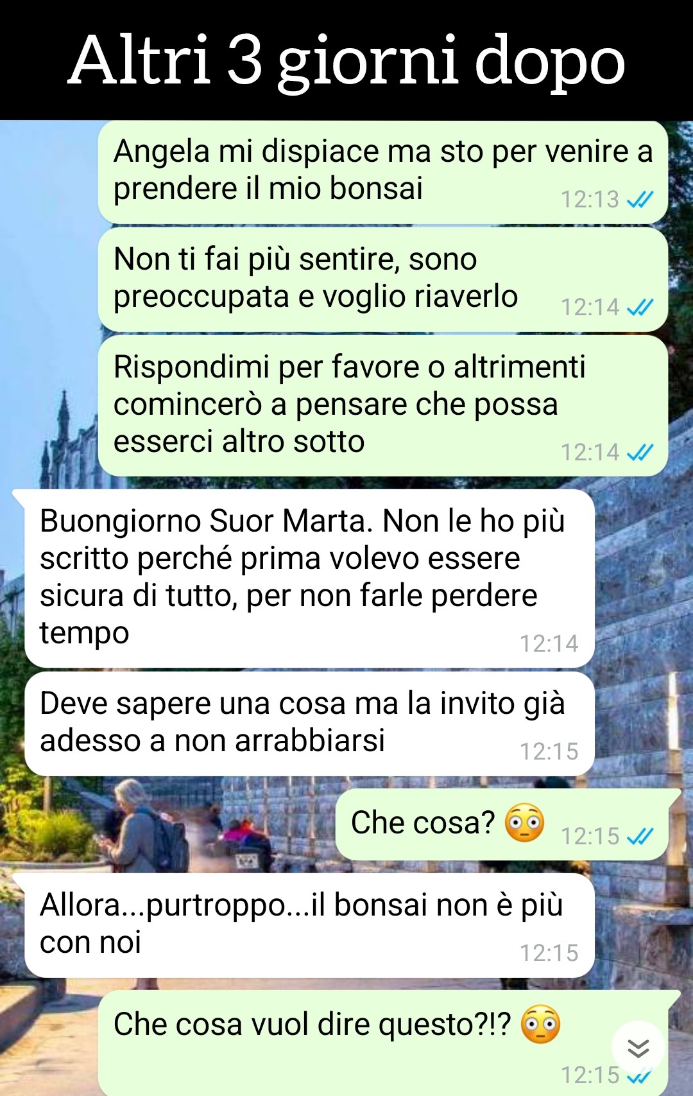
Task: Select the 'Che cosa?' message bubble
Action: pyautogui.click(x=502, y=824)
